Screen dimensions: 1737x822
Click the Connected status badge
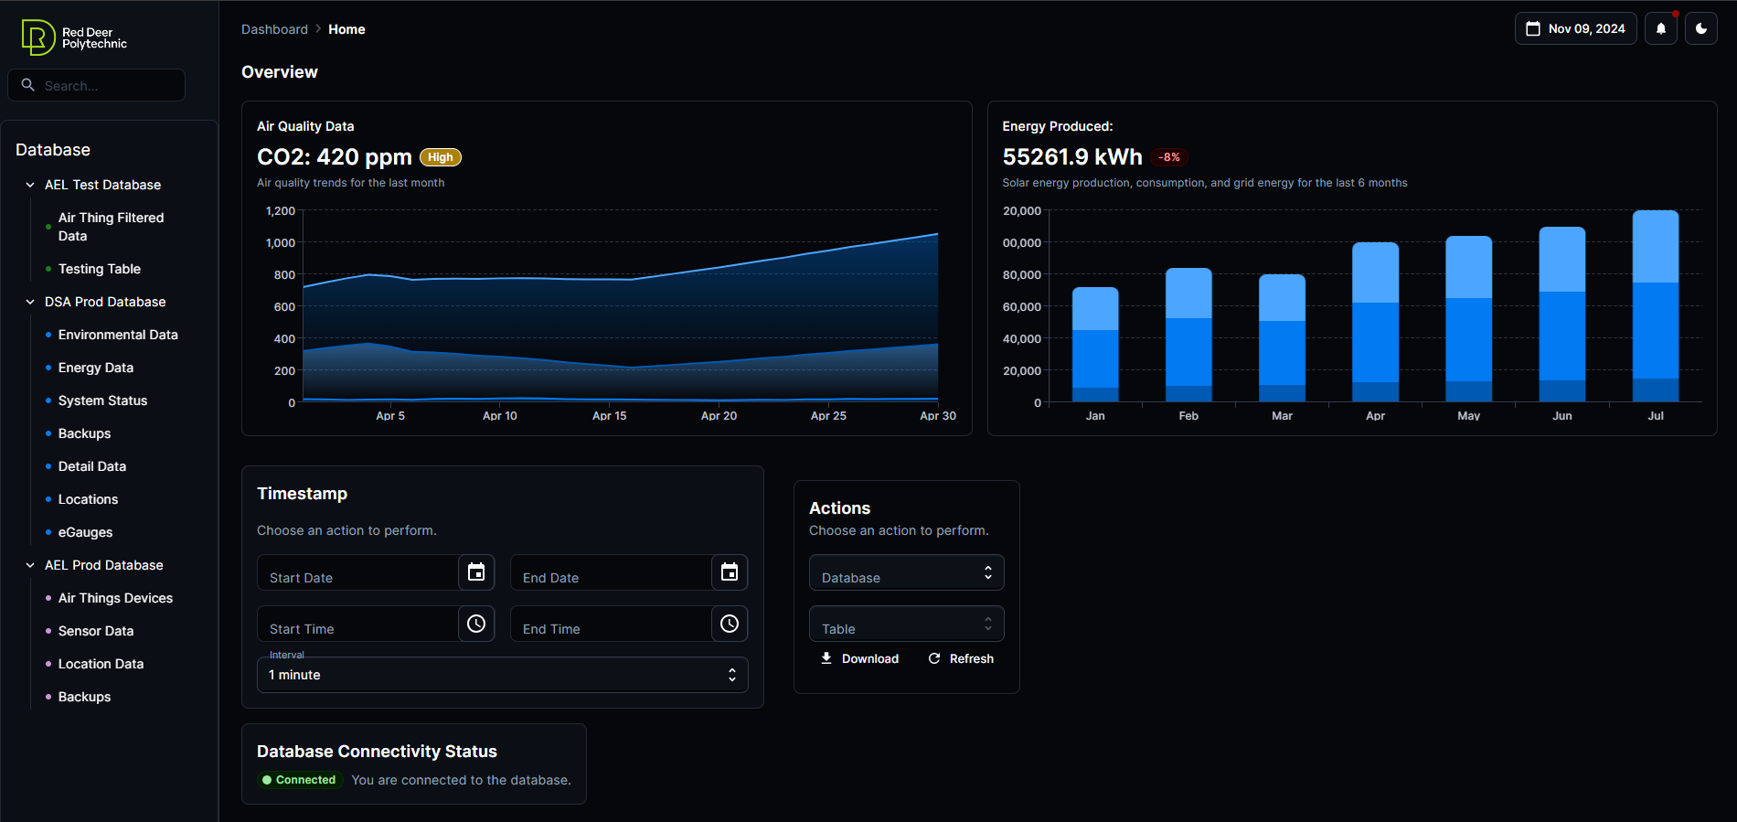pos(299,780)
